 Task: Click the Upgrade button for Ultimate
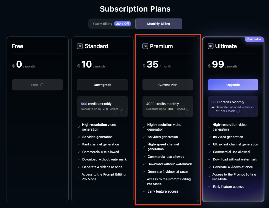233,85
